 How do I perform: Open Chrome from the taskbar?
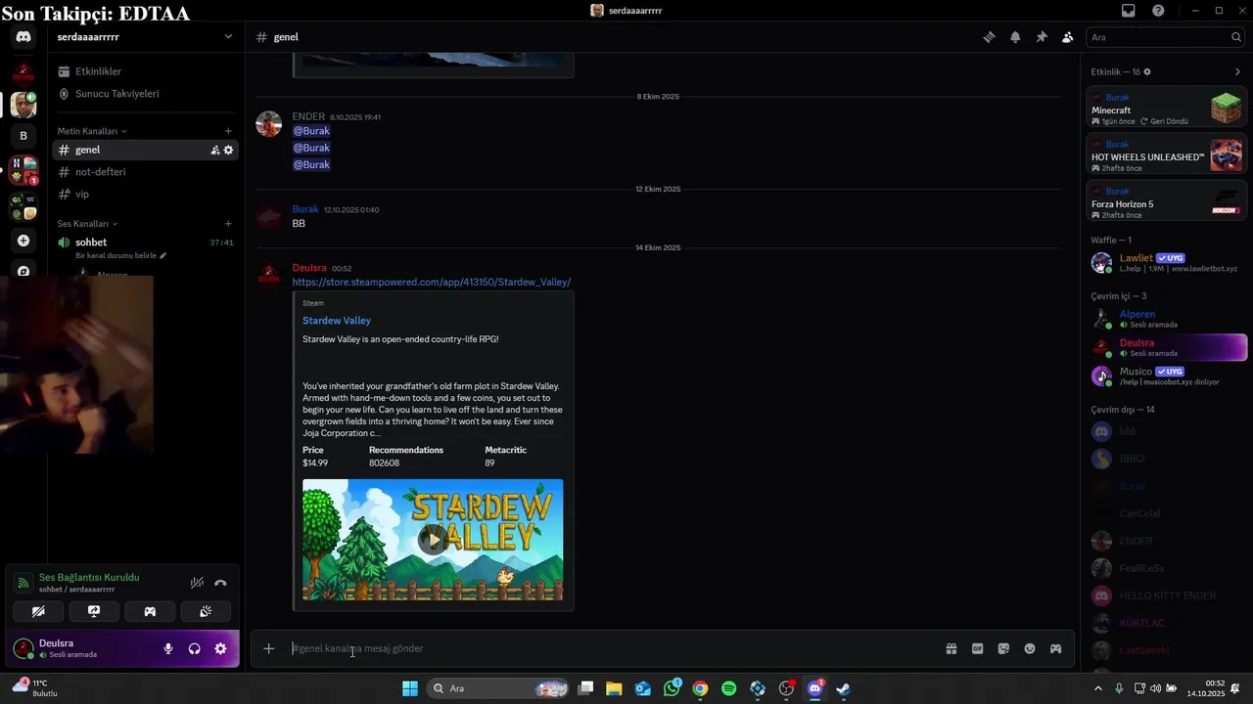click(700, 688)
